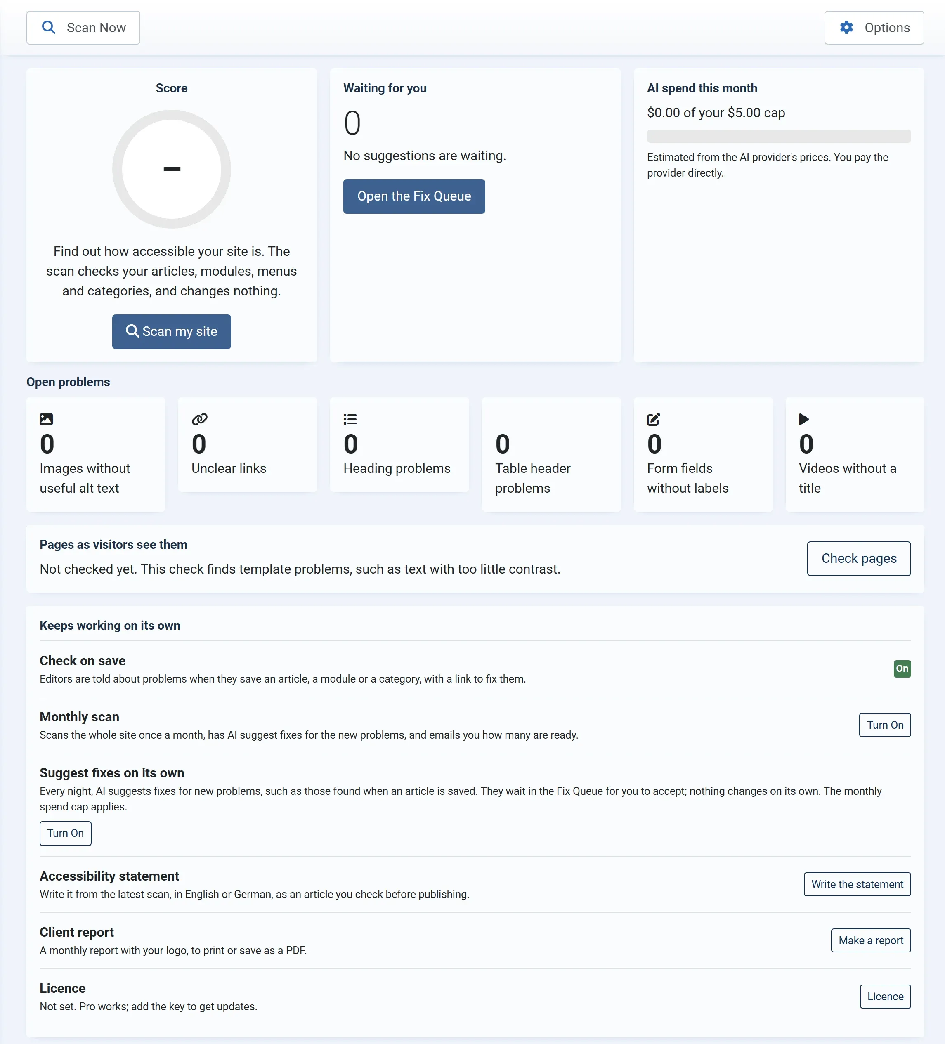Turn On Suggest fixes on its own

(65, 833)
